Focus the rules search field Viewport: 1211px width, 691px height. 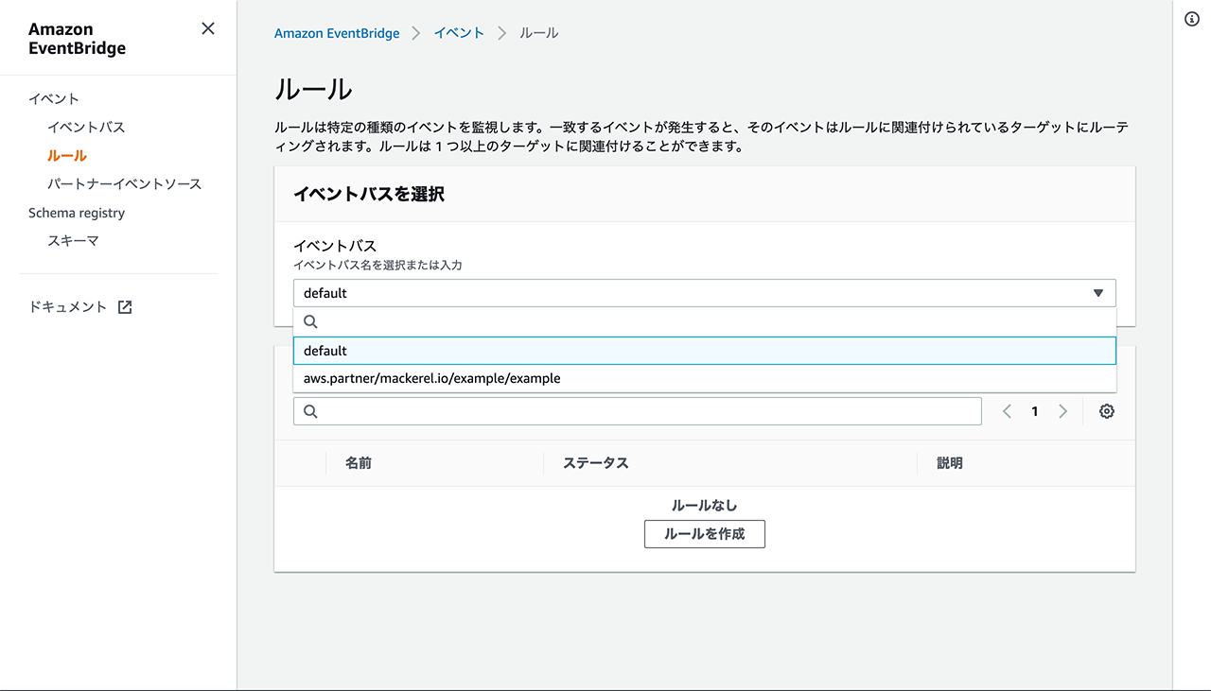pyautogui.click(x=638, y=411)
